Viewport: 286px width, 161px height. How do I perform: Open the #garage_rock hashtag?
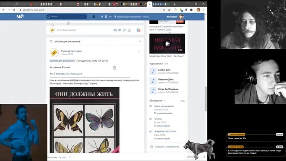pyautogui.click(x=63, y=74)
